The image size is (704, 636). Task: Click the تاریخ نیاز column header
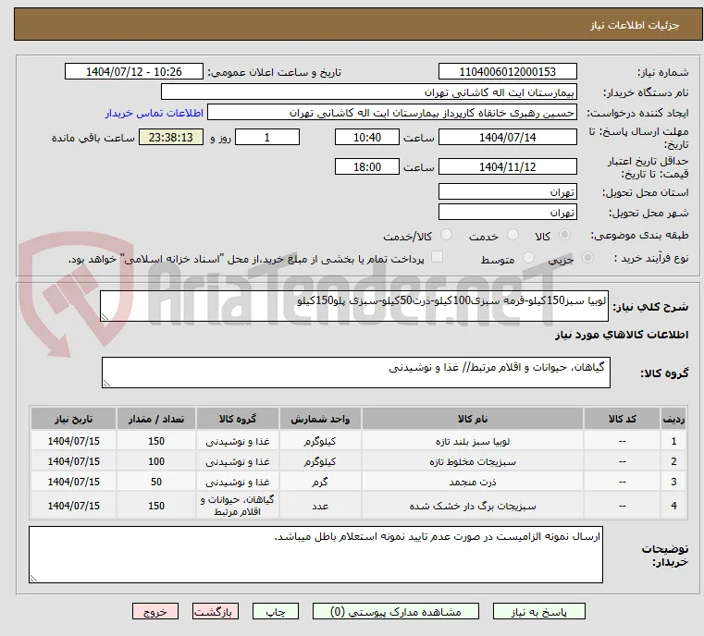(x=74, y=419)
